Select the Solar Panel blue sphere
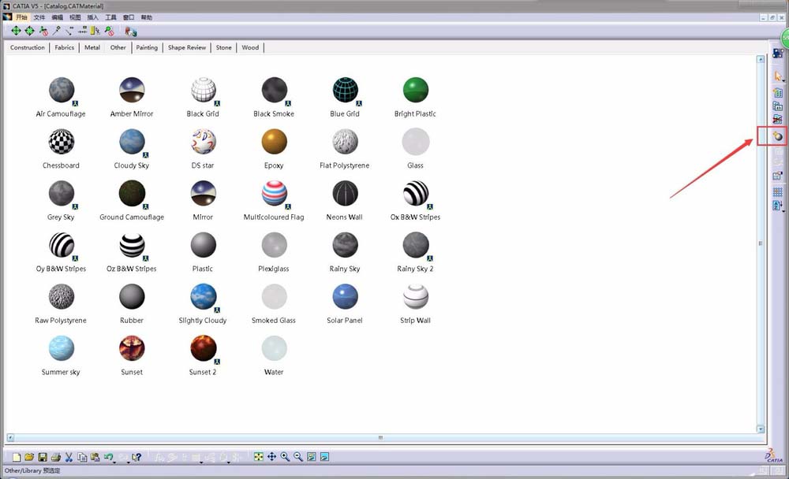 coord(346,296)
